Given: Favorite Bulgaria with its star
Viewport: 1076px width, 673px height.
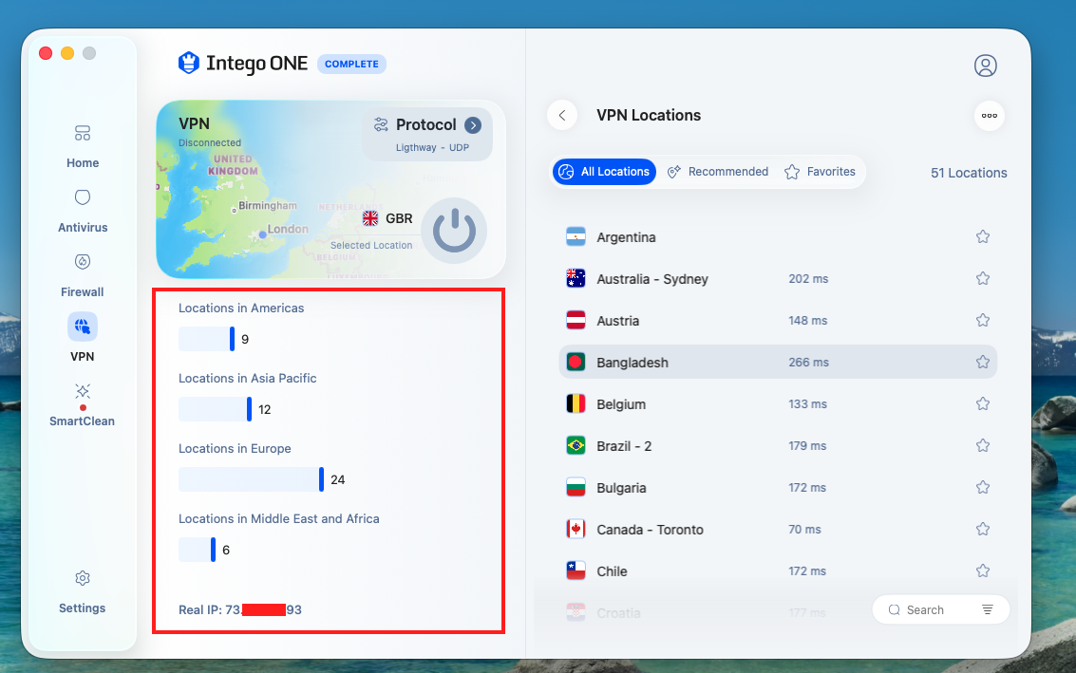Looking at the screenshot, I should tap(983, 488).
